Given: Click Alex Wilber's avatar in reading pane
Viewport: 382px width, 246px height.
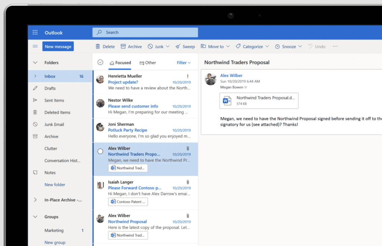Looking at the screenshot, I should pos(210,79).
